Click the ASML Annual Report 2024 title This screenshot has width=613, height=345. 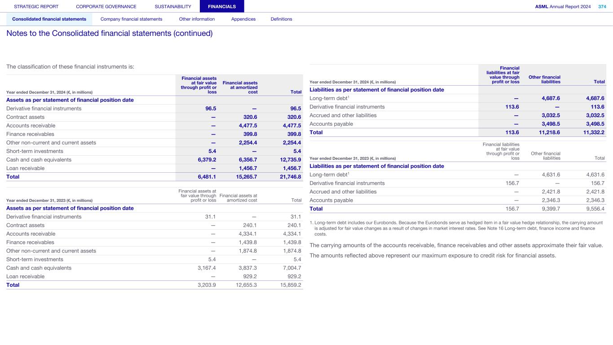(563, 7)
